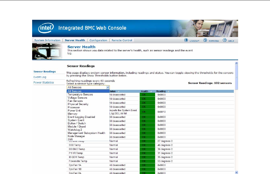Click the operator photo thumbnail
Image resolution: width=270 pixels, height=174 pixels.
(47, 51)
